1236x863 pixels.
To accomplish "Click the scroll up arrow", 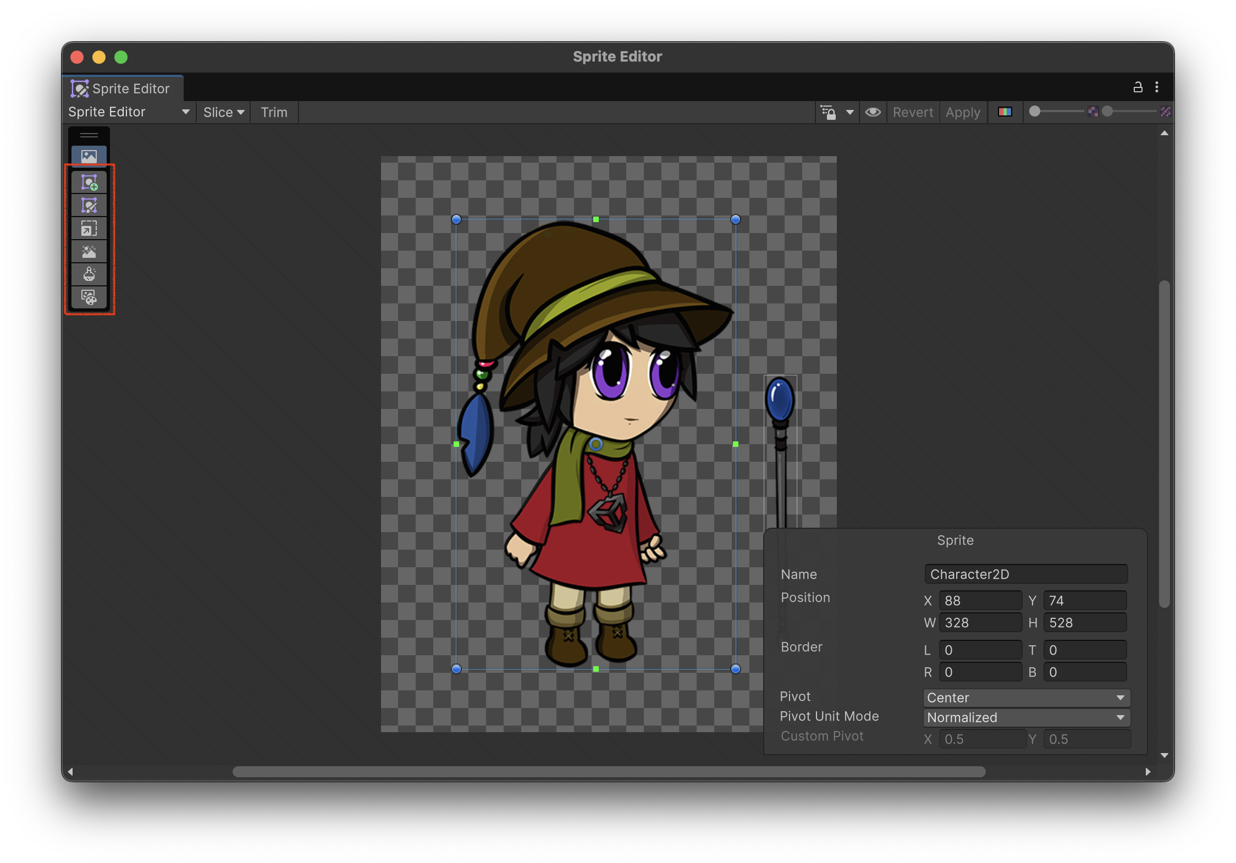I will pyautogui.click(x=1164, y=134).
